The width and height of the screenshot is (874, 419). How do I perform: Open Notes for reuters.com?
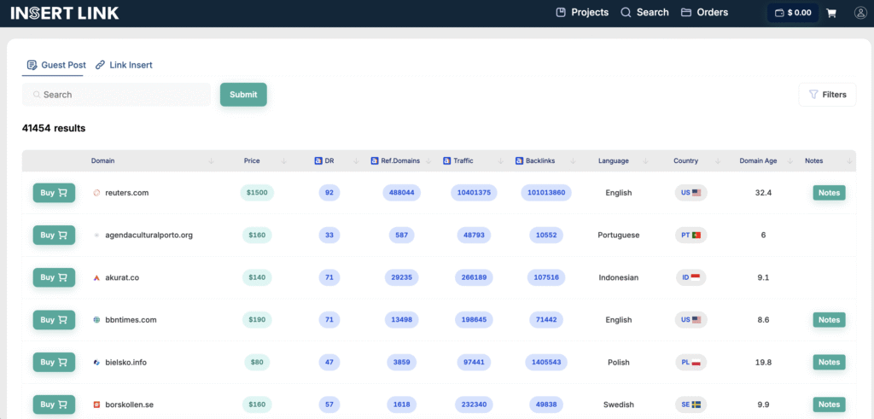pos(829,193)
